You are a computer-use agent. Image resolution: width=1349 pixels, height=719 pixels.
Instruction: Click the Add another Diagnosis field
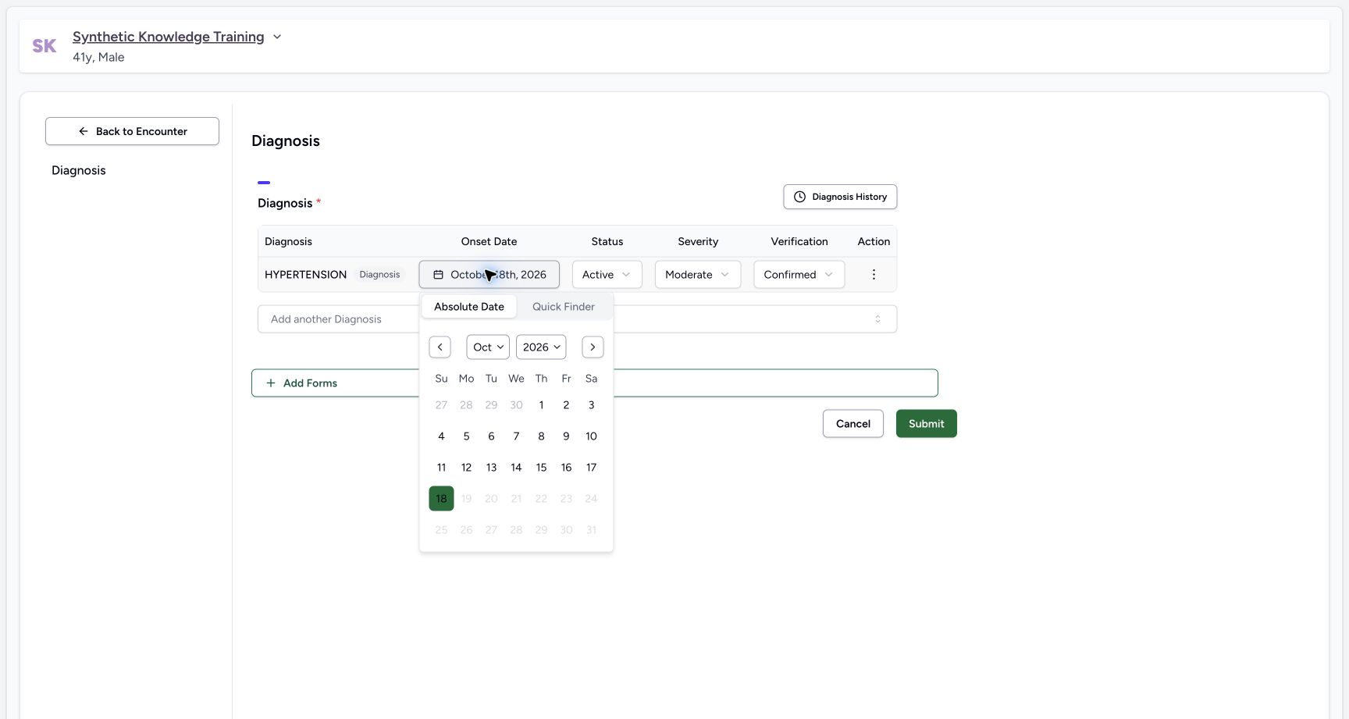tap(577, 319)
